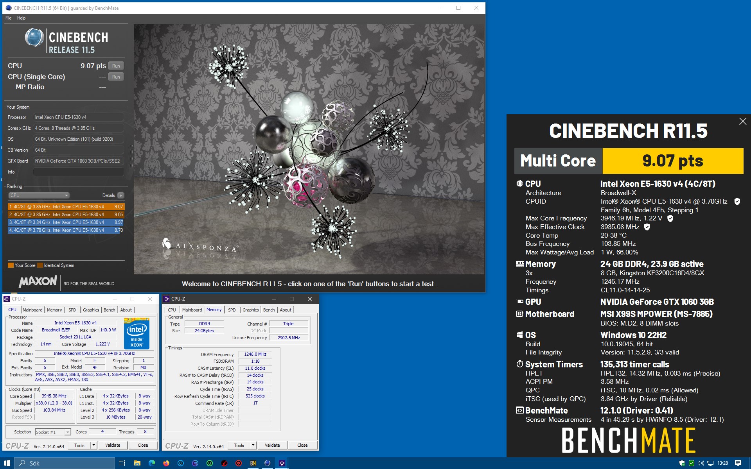The width and height of the screenshot is (751, 469).
Task: Open Tools dropdown arrow in CPU-Z memory window
Action: pos(253,445)
